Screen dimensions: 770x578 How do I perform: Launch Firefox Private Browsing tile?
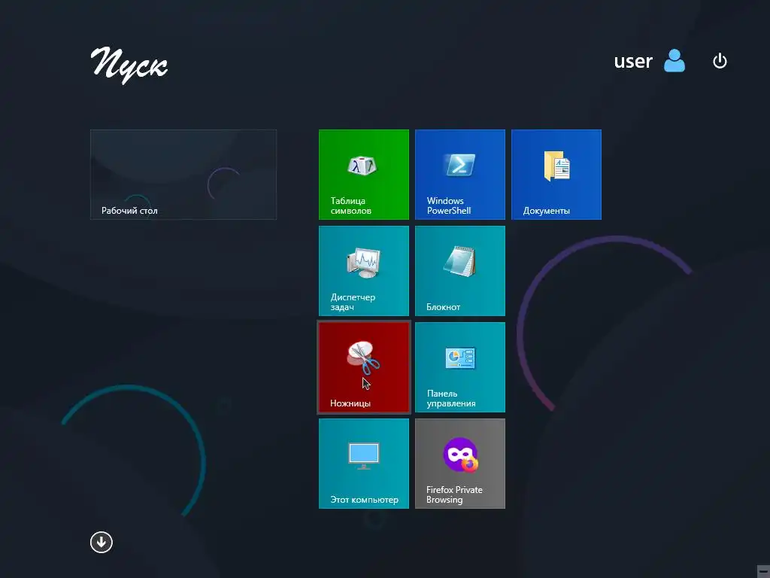coord(459,464)
